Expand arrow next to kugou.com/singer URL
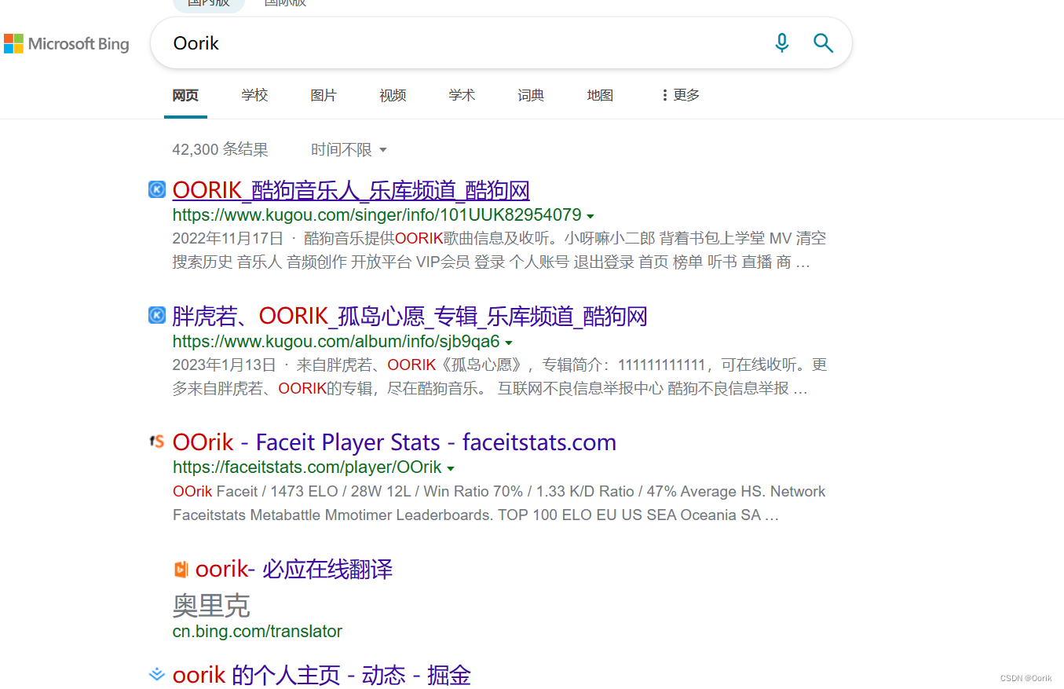Image resolution: width=1064 pixels, height=689 pixels. (591, 216)
